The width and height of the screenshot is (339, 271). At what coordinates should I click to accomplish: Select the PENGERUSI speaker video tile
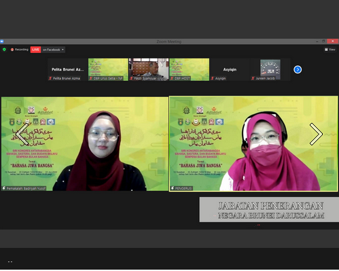(253, 144)
